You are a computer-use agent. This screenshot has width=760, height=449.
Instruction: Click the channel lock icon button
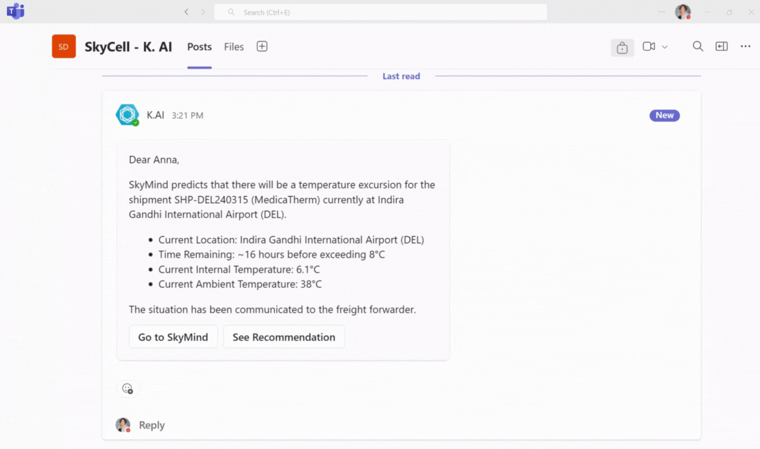[622, 48]
